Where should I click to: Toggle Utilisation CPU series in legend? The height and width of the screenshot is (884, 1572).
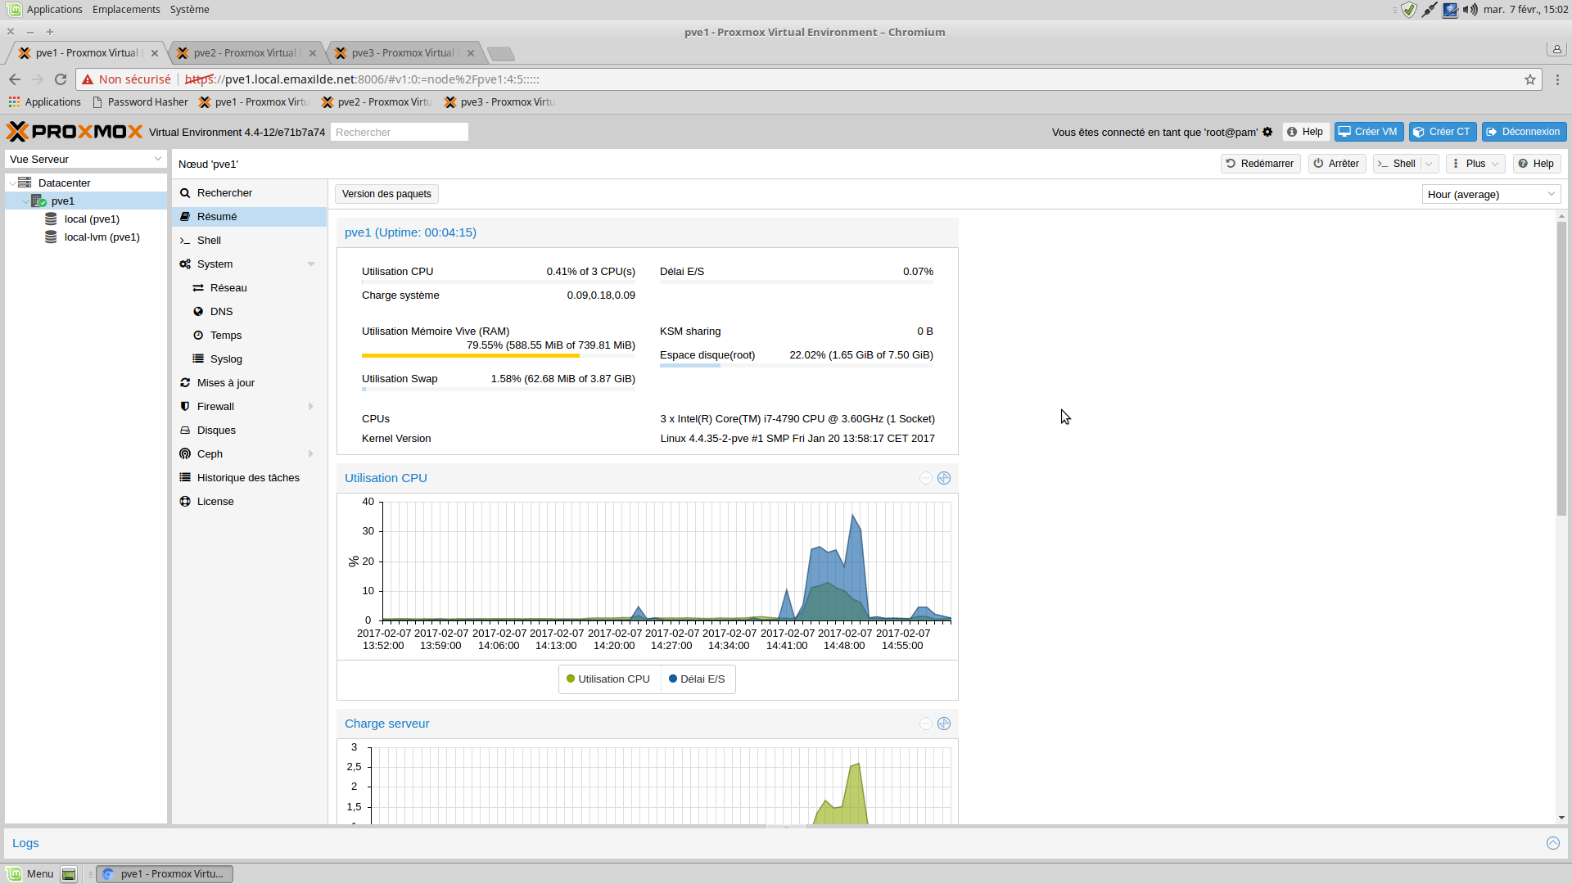click(608, 679)
